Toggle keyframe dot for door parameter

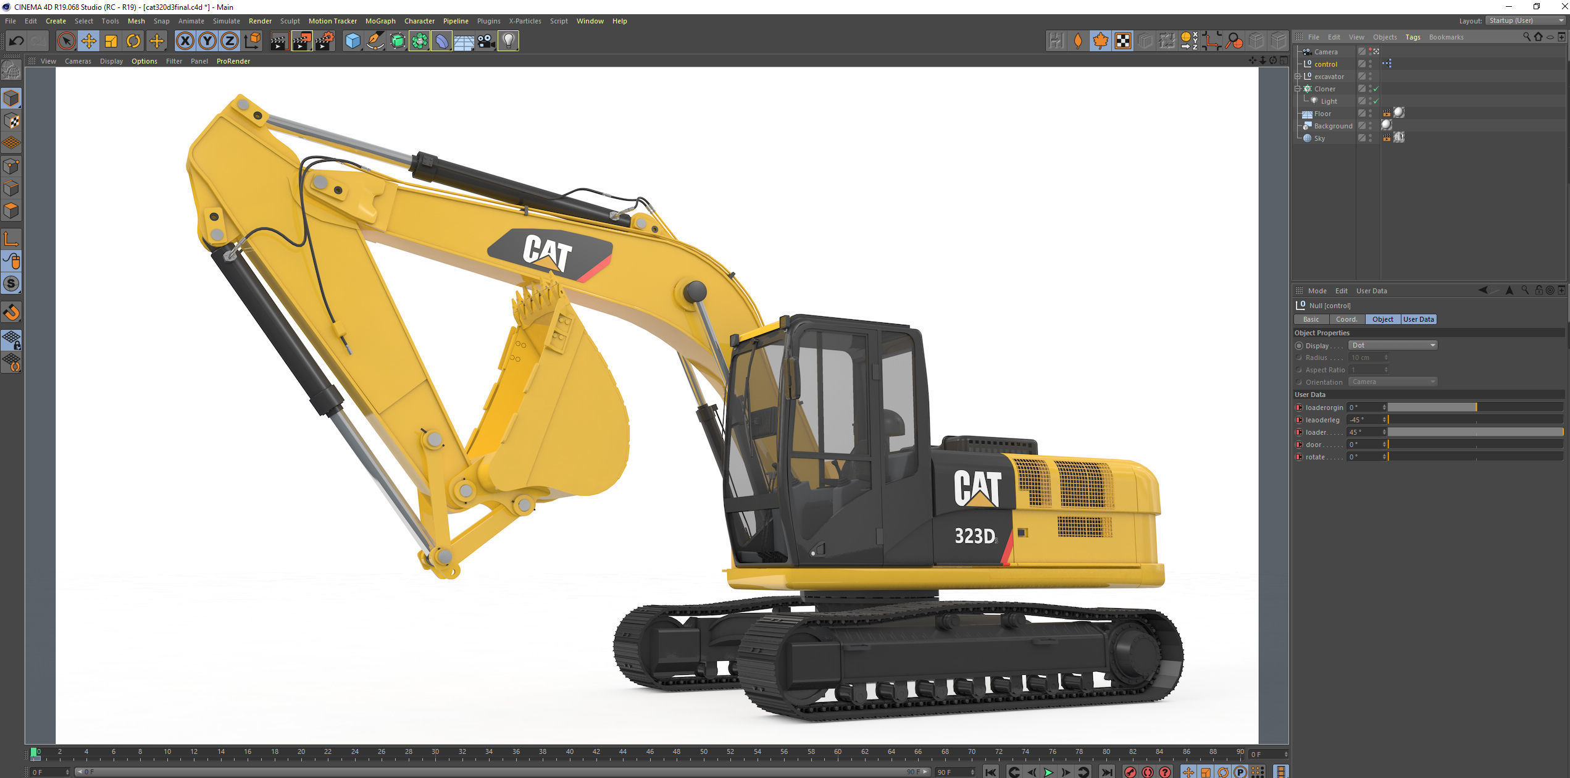1298,445
